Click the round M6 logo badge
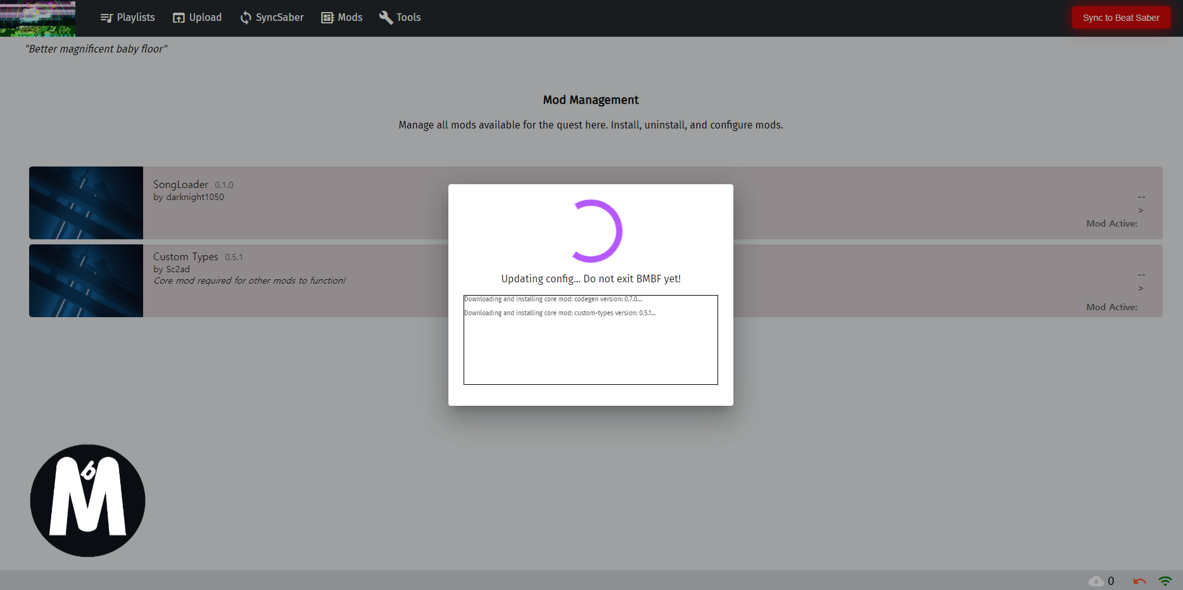This screenshot has height=590, width=1183. (x=87, y=501)
